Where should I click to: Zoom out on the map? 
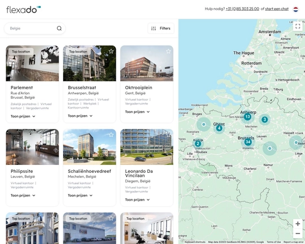tap(298, 233)
